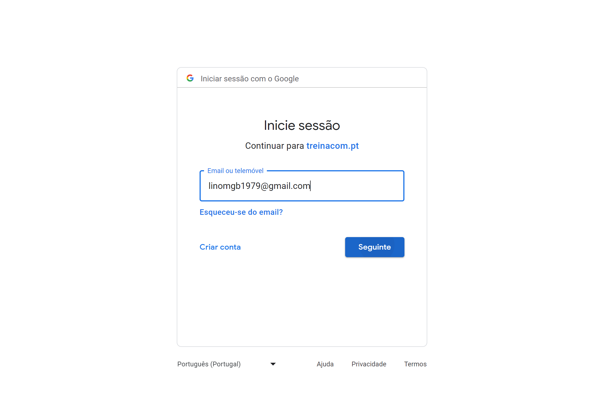This screenshot has width=604, height=414.
Task: Click the Email ou telemóvel floating label
Action: coord(235,171)
